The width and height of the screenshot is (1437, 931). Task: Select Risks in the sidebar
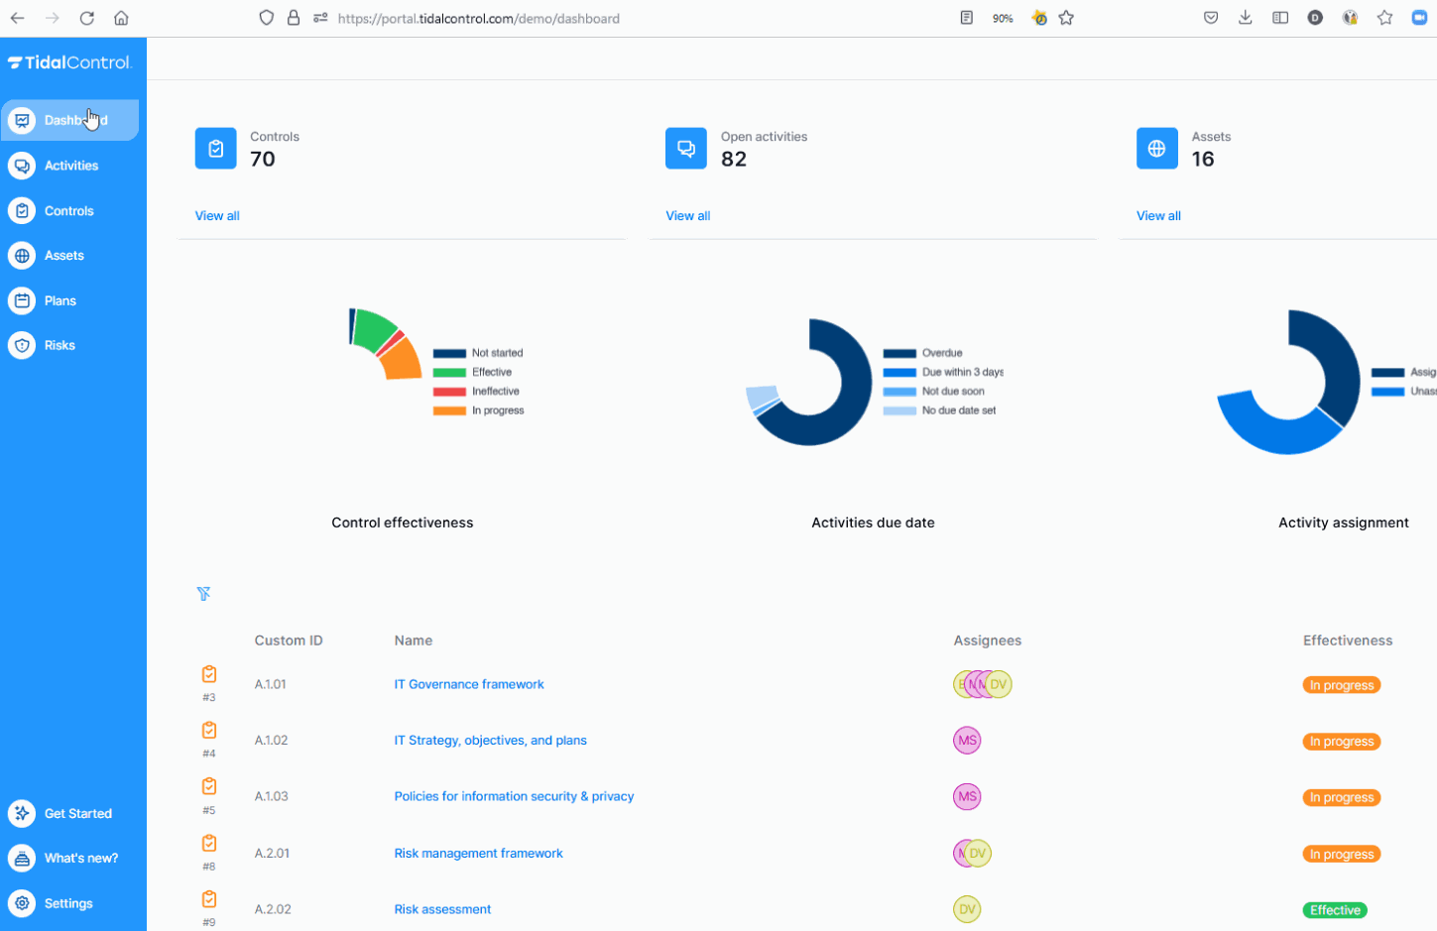coord(60,345)
